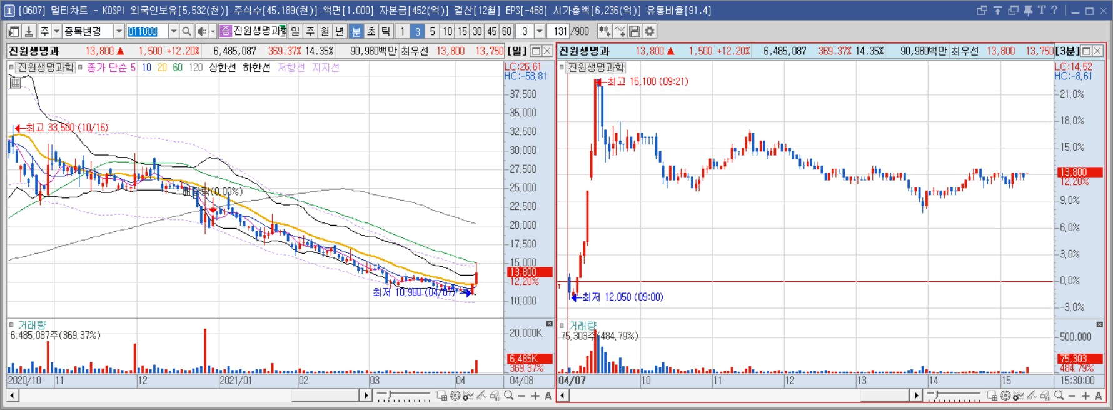Click the 상한선 legend label
Screen dimensions: 1113x410
[223, 67]
